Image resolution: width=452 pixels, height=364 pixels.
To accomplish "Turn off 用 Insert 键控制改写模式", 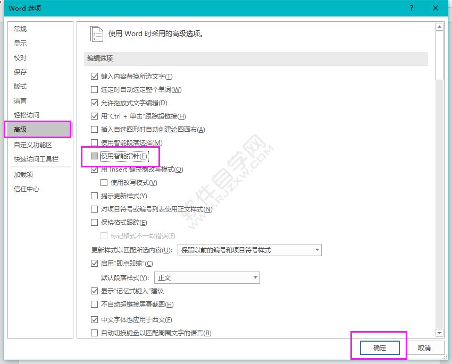I will click(x=94, y=169).
